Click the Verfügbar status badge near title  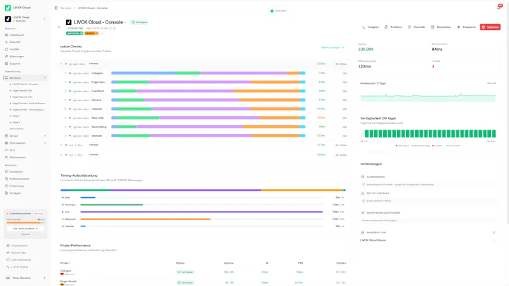[139, 22]
